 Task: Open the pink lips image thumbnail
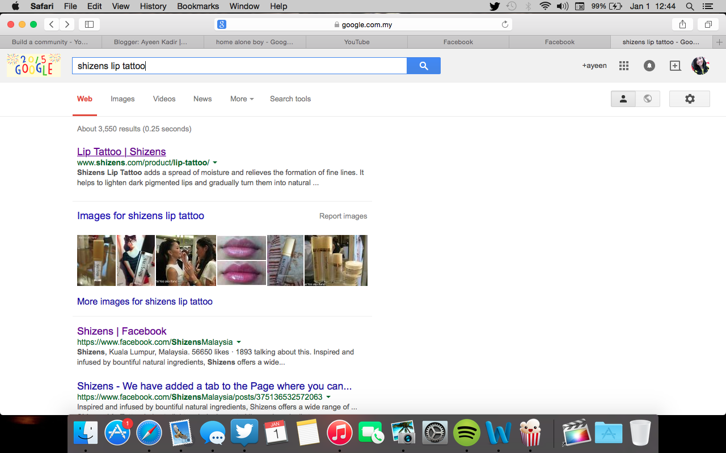pyautogui.click(x=242, y=260)
